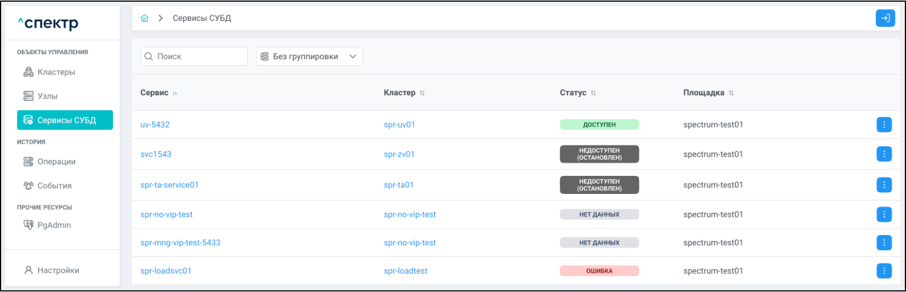Open actions menu for spr-loadsvc01 row
Viewport: 906px width, 292px height.
click(x=884, y=271)
